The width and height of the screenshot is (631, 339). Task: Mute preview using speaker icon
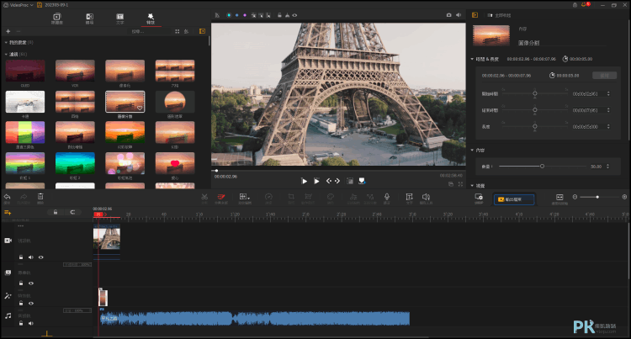pos(459,15)
